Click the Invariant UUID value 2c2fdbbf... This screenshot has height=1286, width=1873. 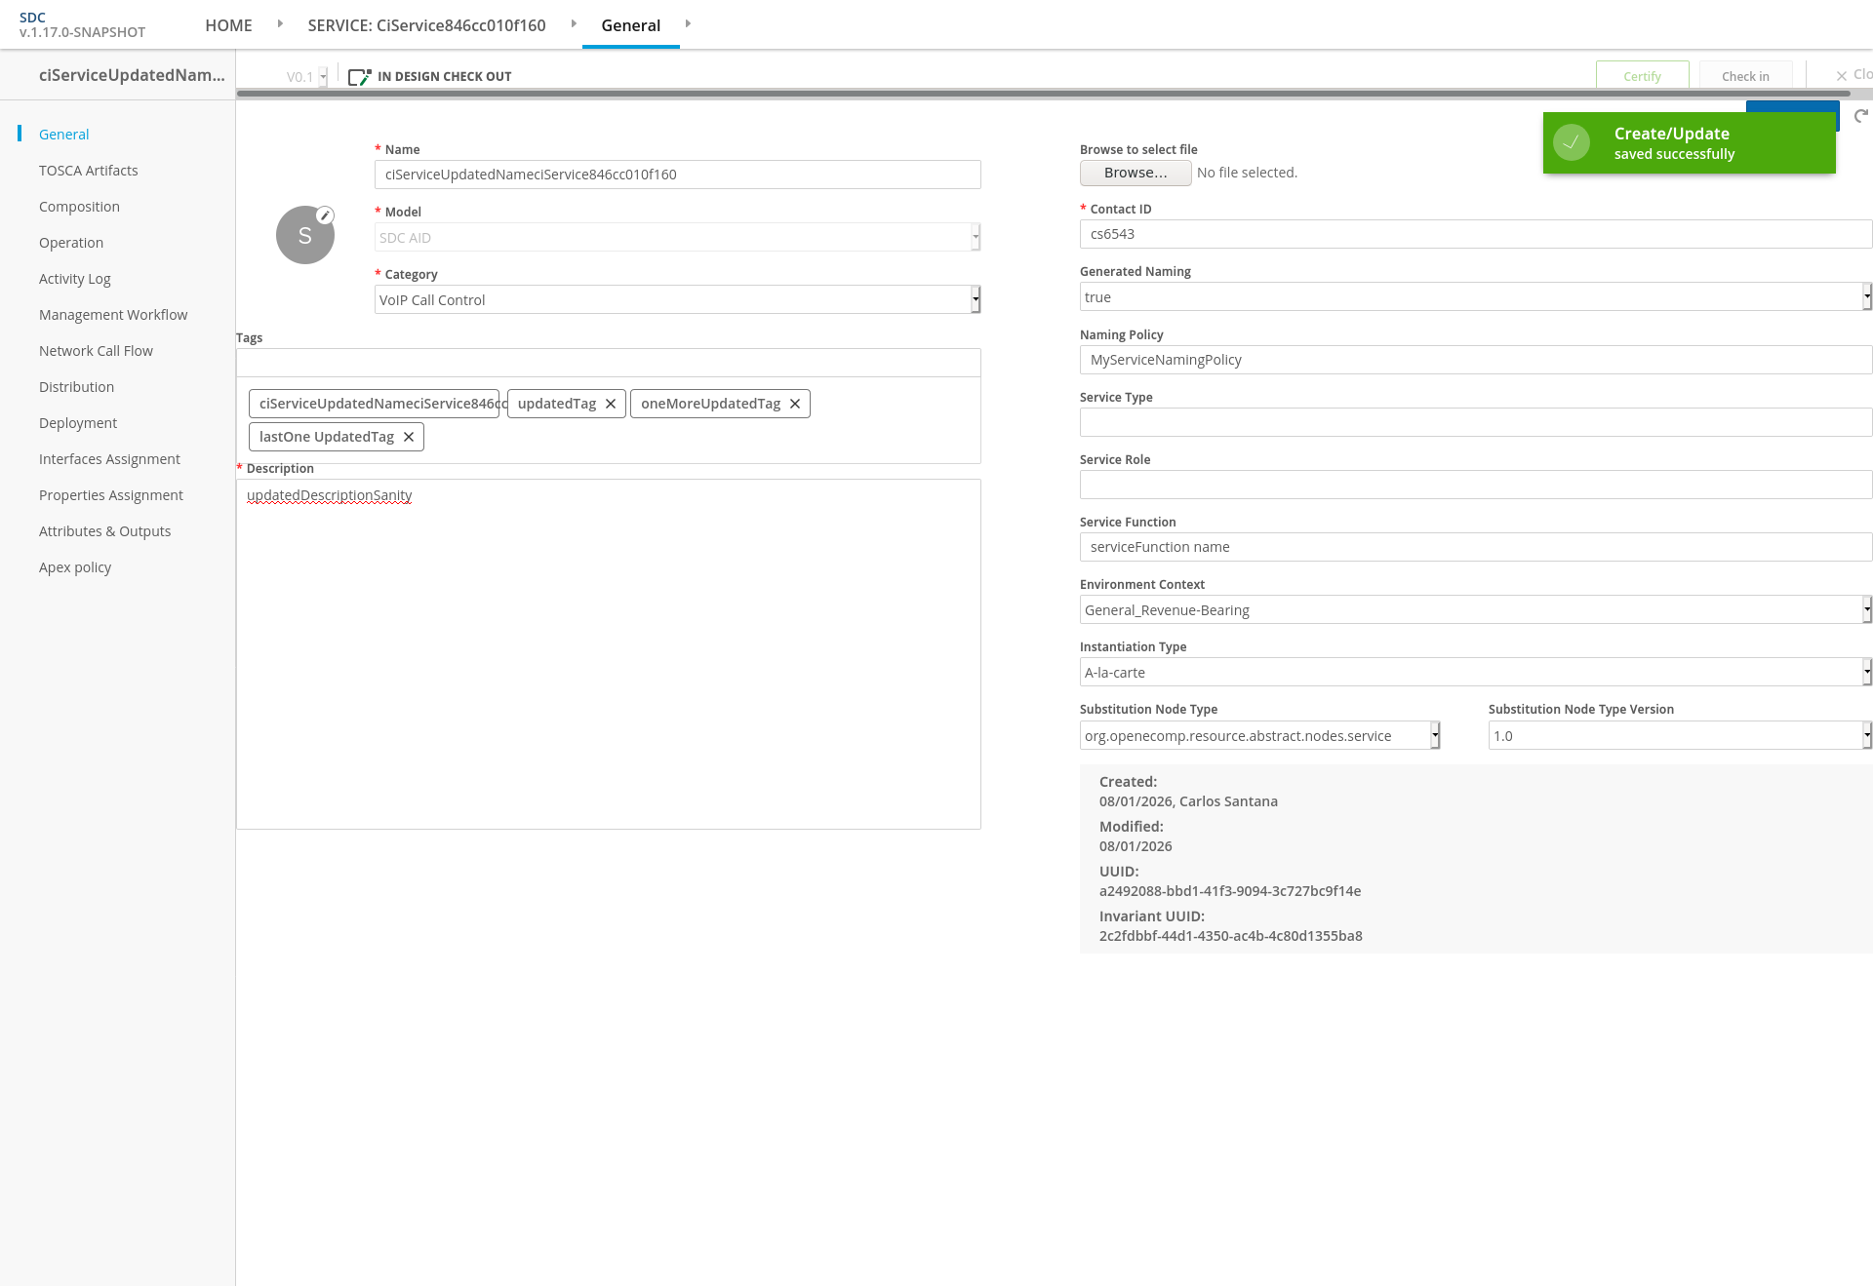point(1231,936)
